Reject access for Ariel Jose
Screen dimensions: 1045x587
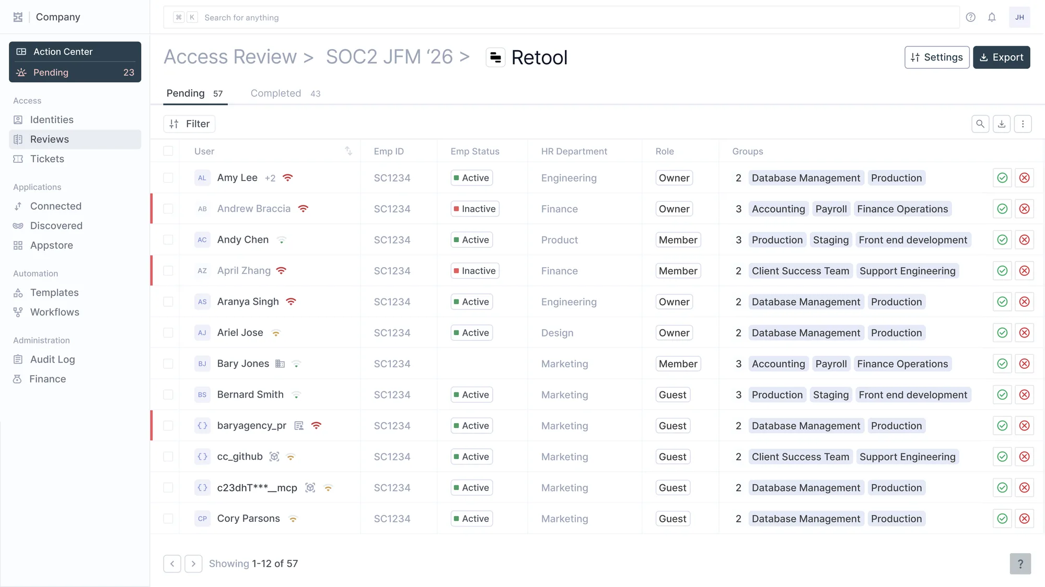1025,333
